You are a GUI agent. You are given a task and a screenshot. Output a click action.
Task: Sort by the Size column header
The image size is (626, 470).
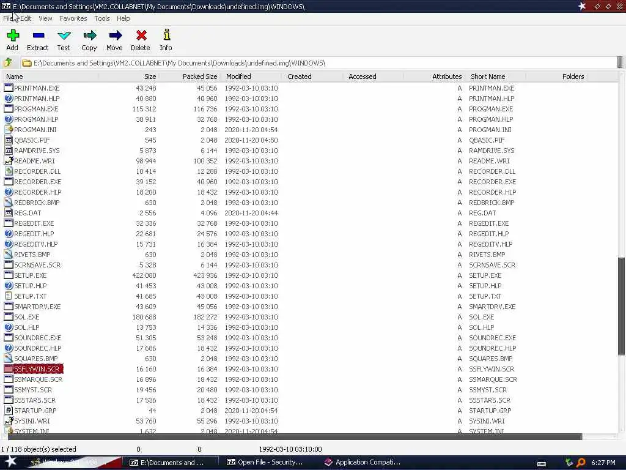[128, 76]
